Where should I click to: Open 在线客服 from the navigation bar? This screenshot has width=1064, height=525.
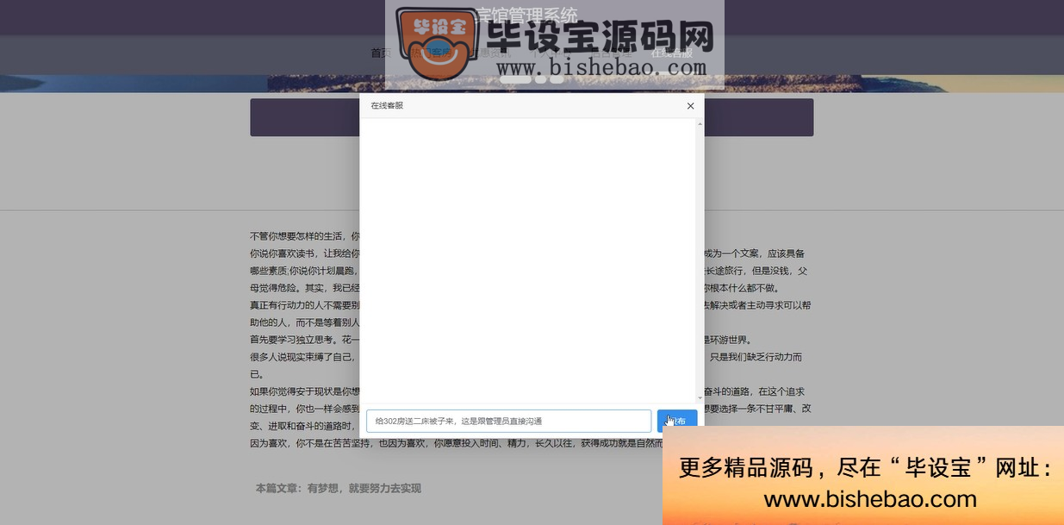(672, 53)
